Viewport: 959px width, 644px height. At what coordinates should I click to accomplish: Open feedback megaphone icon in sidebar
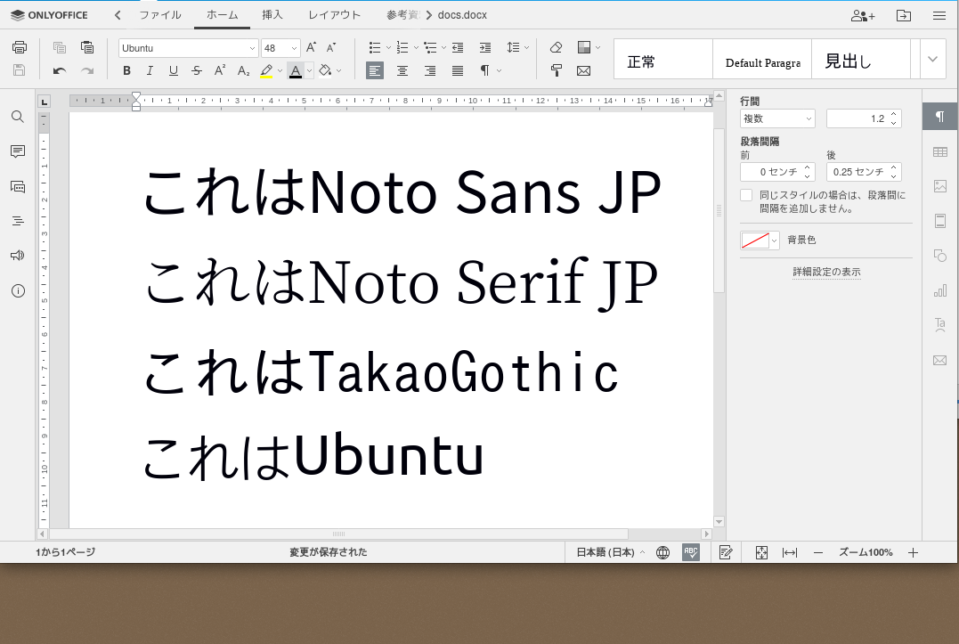[18, 256]
